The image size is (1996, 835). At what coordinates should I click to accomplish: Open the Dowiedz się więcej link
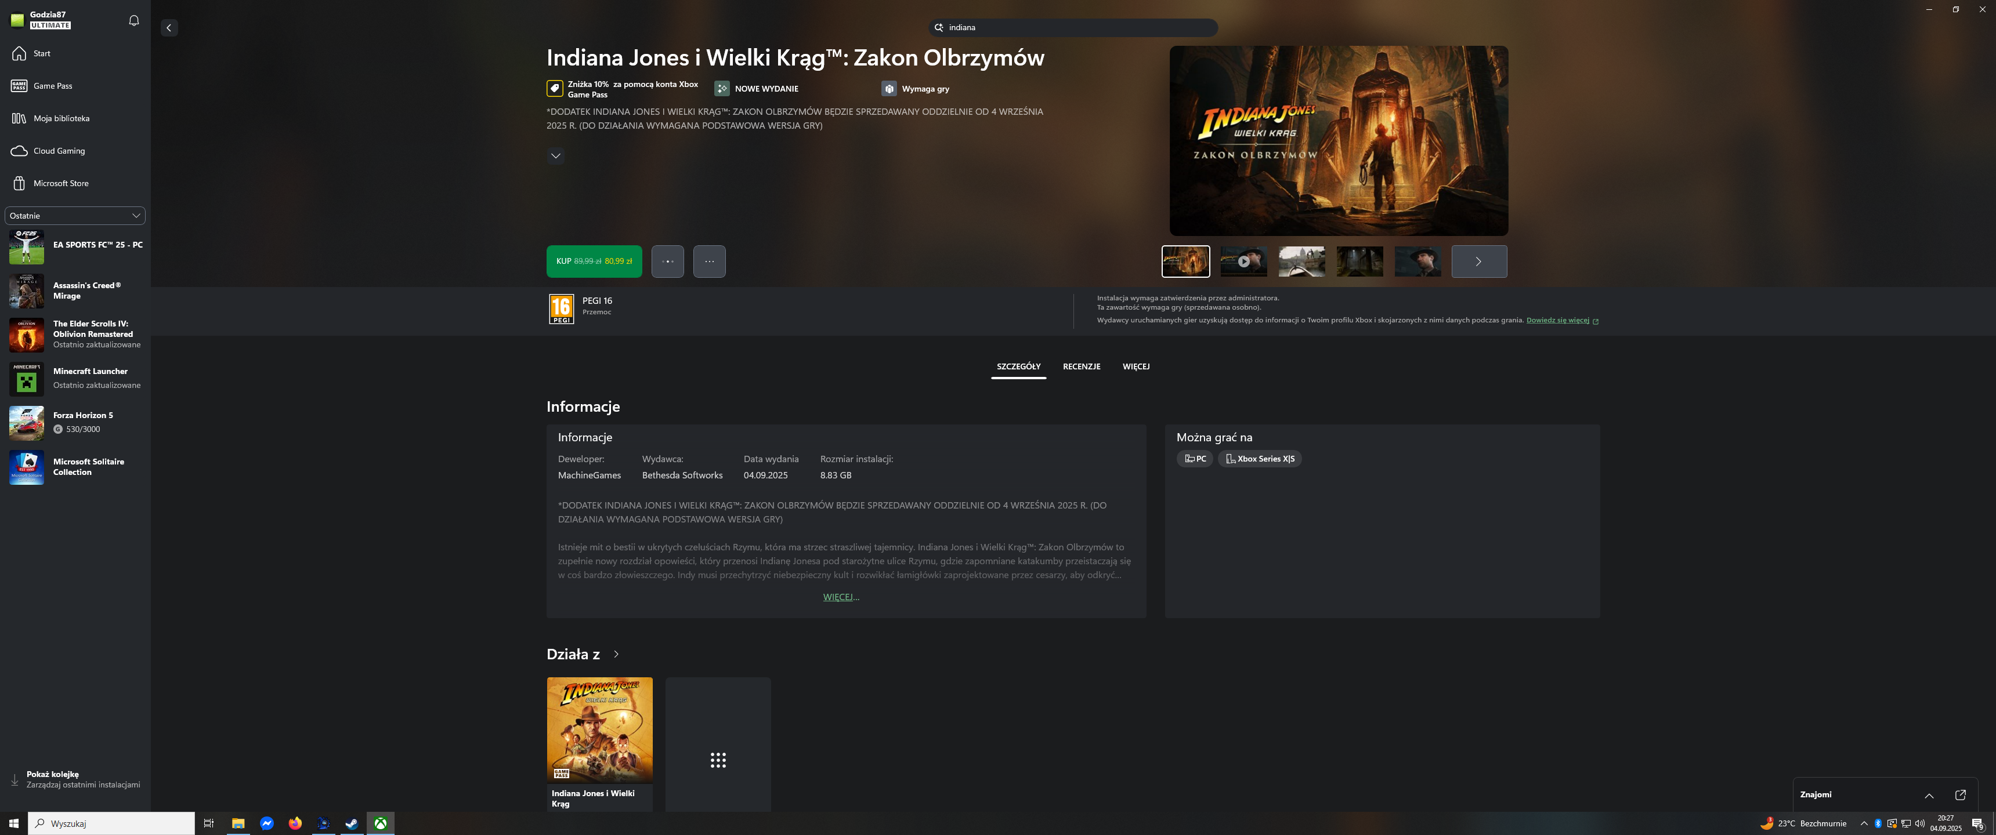1557,320
